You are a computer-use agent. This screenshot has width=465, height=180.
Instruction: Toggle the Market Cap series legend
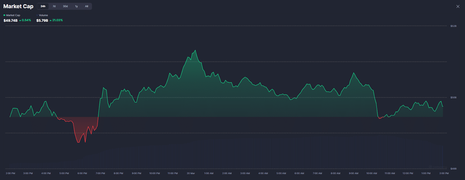coord(12,15)
